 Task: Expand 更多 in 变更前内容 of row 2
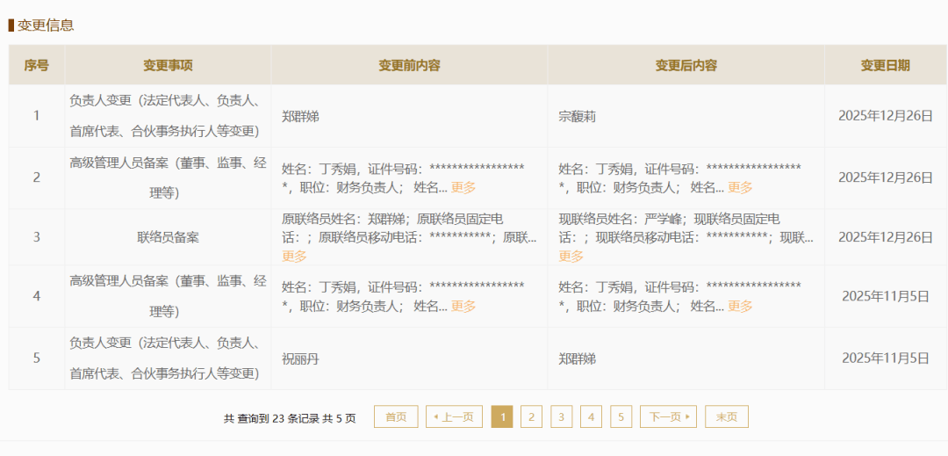[x=463, y=187]
